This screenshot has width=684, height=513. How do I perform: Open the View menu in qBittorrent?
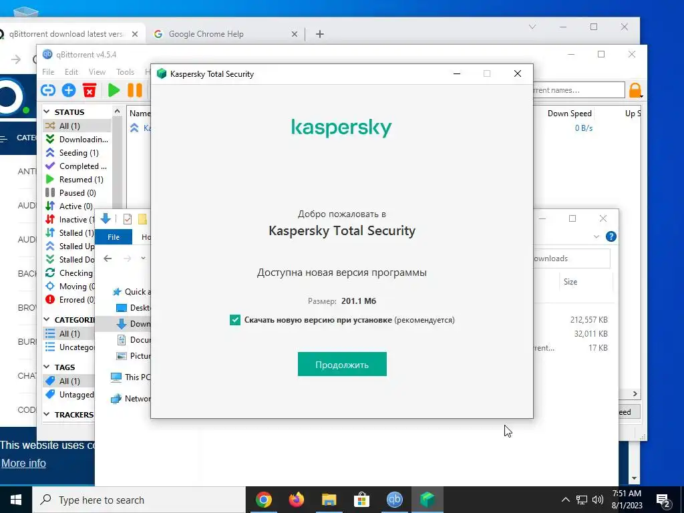coord(97,72)
